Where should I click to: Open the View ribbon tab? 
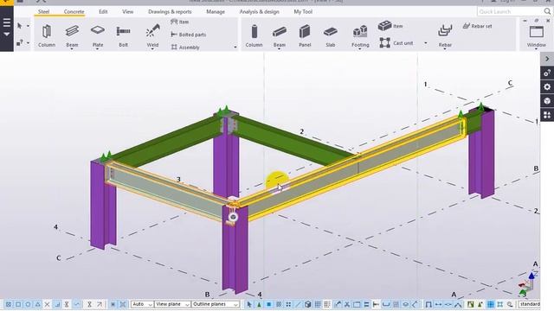tap(127, 11)
